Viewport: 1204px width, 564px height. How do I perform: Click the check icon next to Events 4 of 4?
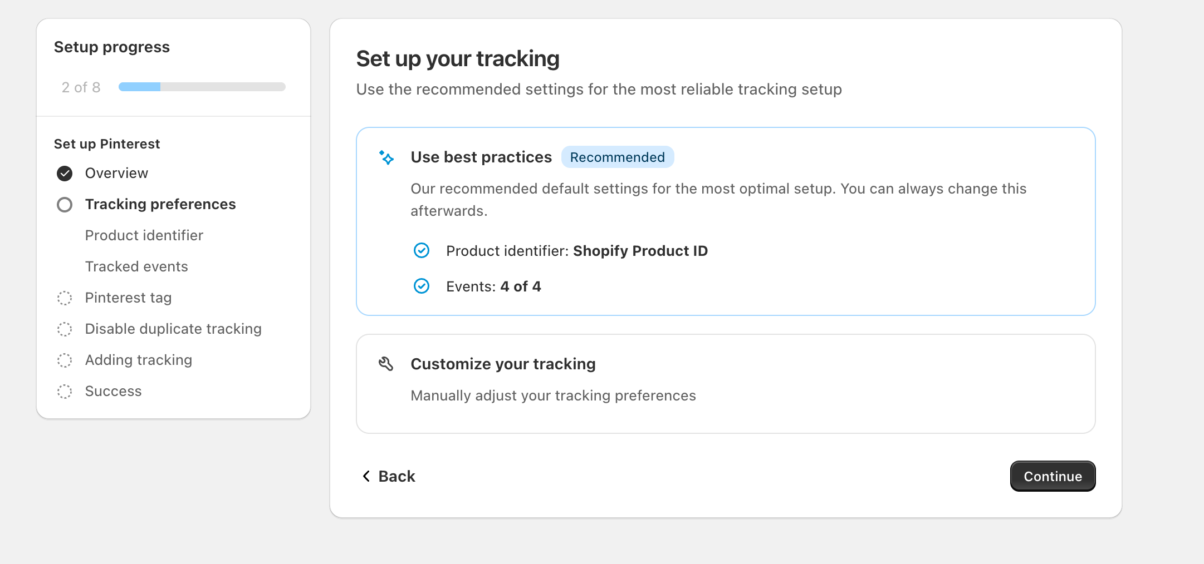(422, 286)
